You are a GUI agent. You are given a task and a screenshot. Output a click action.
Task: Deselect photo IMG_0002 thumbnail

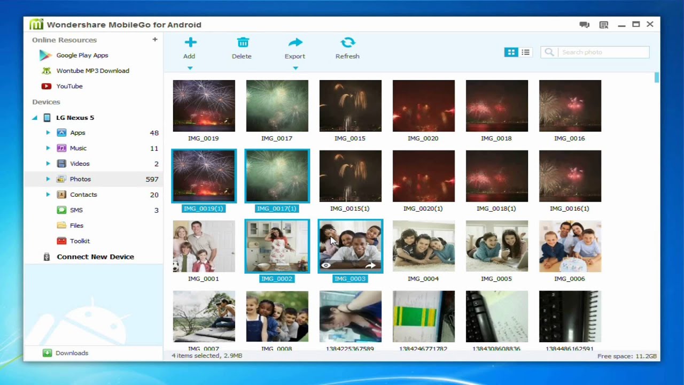click(x=277, y=246)
